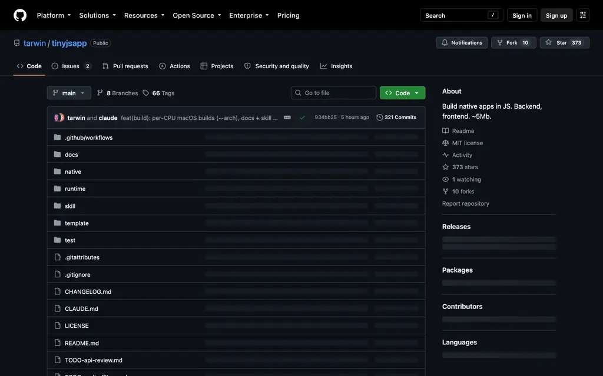Open the .github/workflows folder
This screenshot has width=603, height=376.
88,137
